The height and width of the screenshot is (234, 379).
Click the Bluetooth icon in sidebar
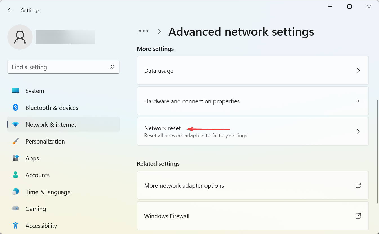[15, 108]
